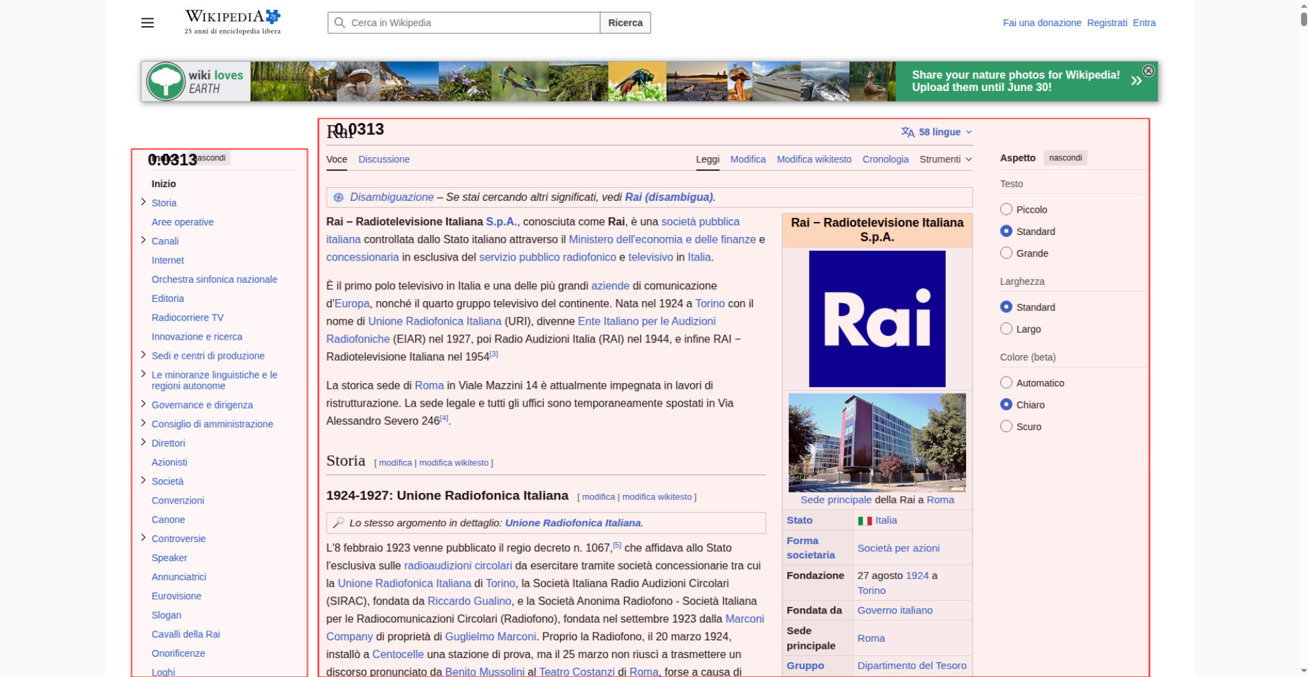This screenshot has width=1309, height=677.
Task: Click the banner double-arrow icon
Action: (1136, 81)
